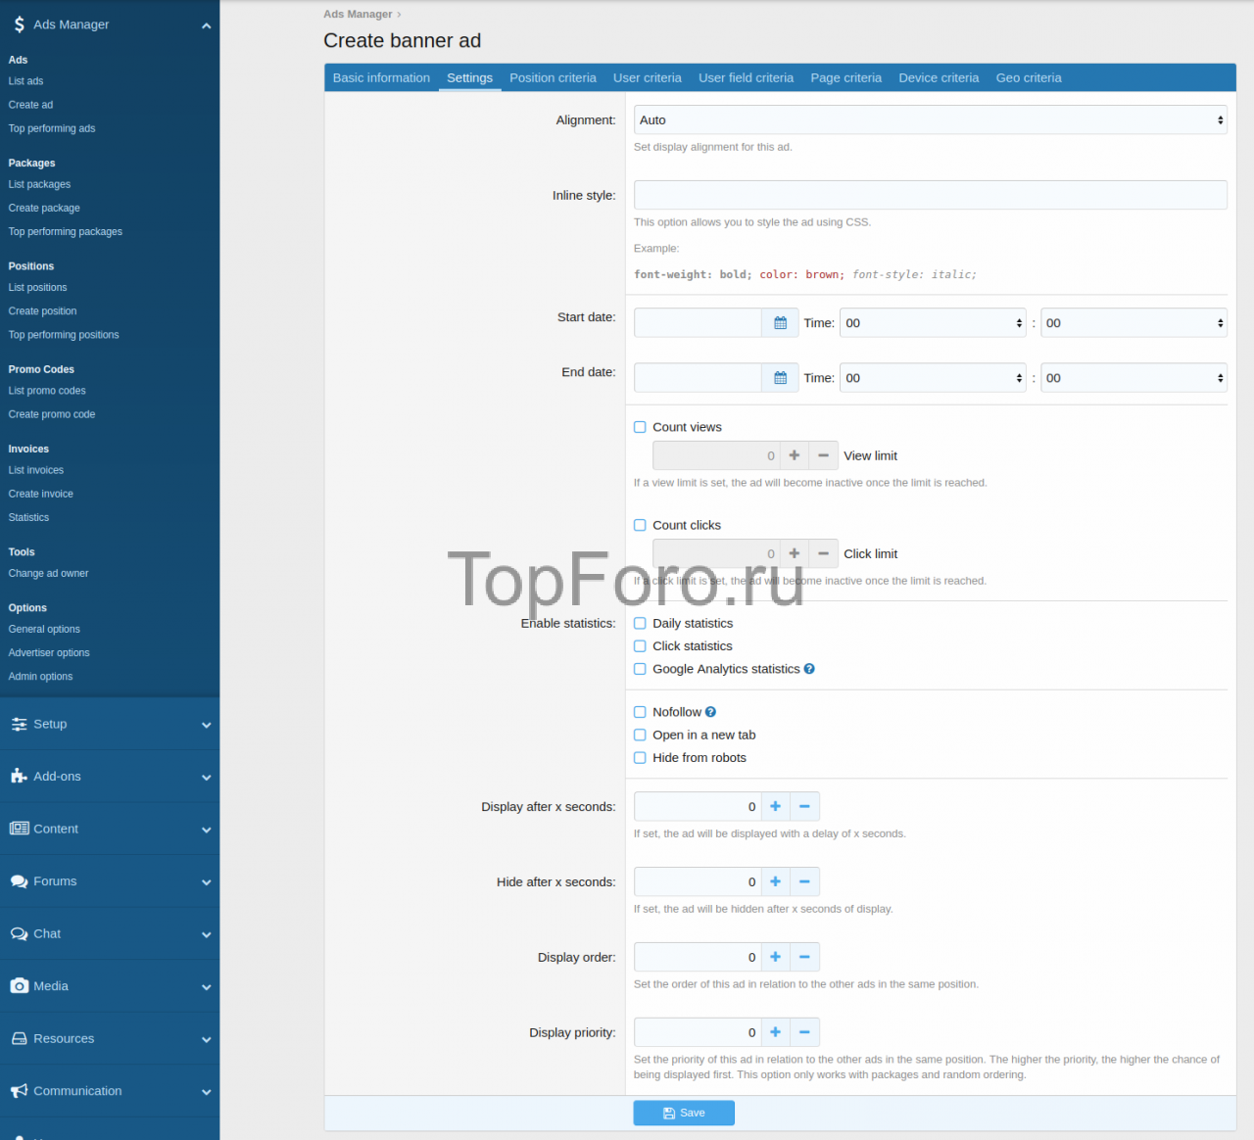This screenshot has width=1254, height=1140.
Task: Decrease Display priority value
Action: [x=804, y=1032]
